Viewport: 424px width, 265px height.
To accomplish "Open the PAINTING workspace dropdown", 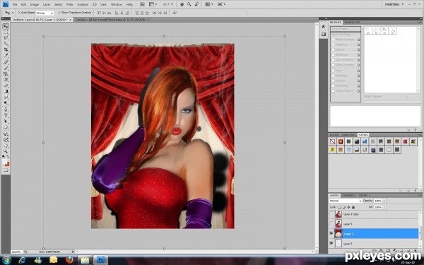I will click(394, 4).
